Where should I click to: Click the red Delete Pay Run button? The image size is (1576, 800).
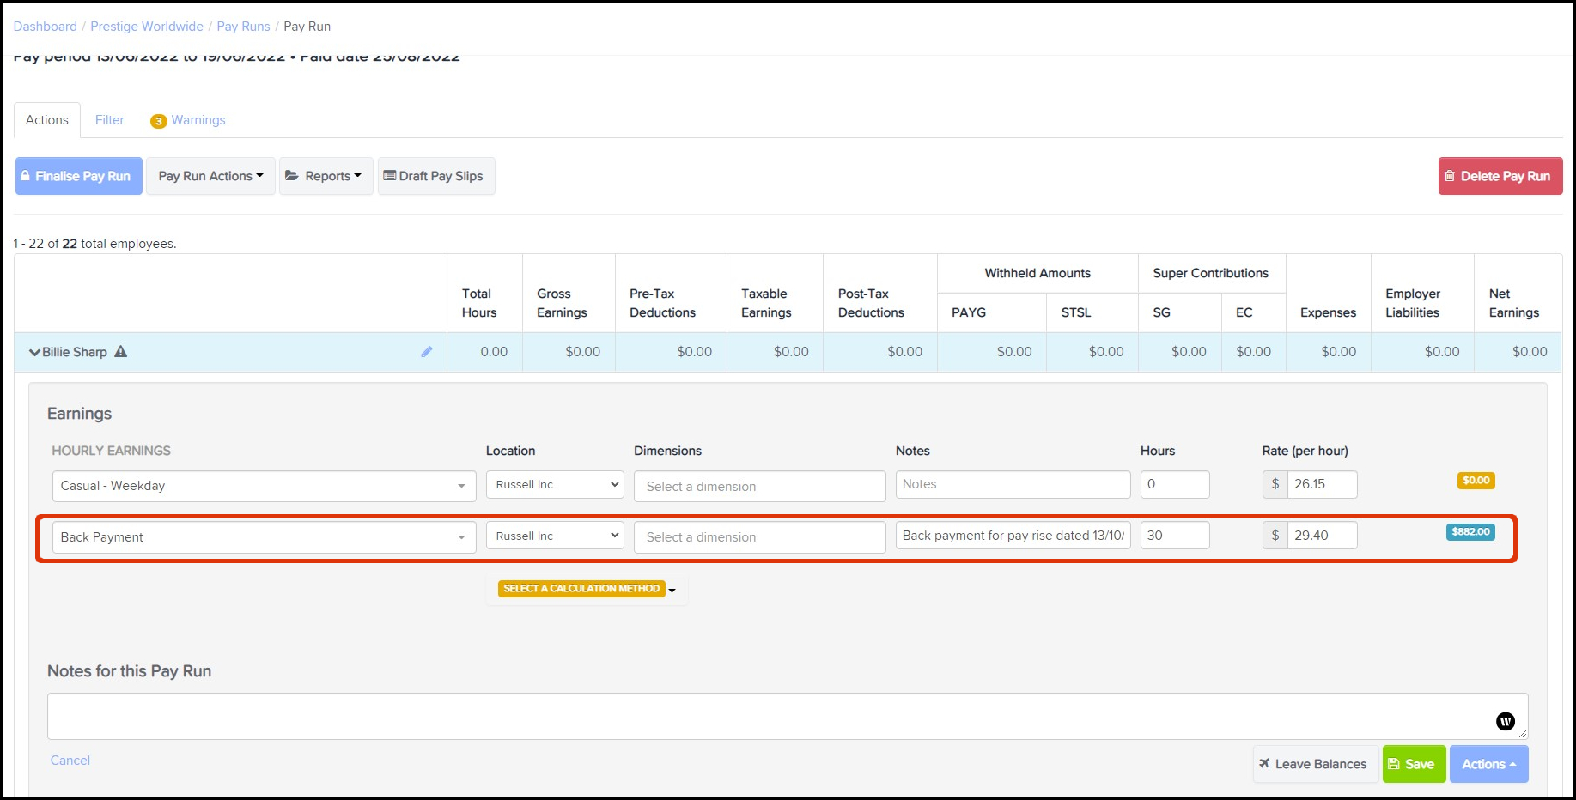pos(1500,176)
